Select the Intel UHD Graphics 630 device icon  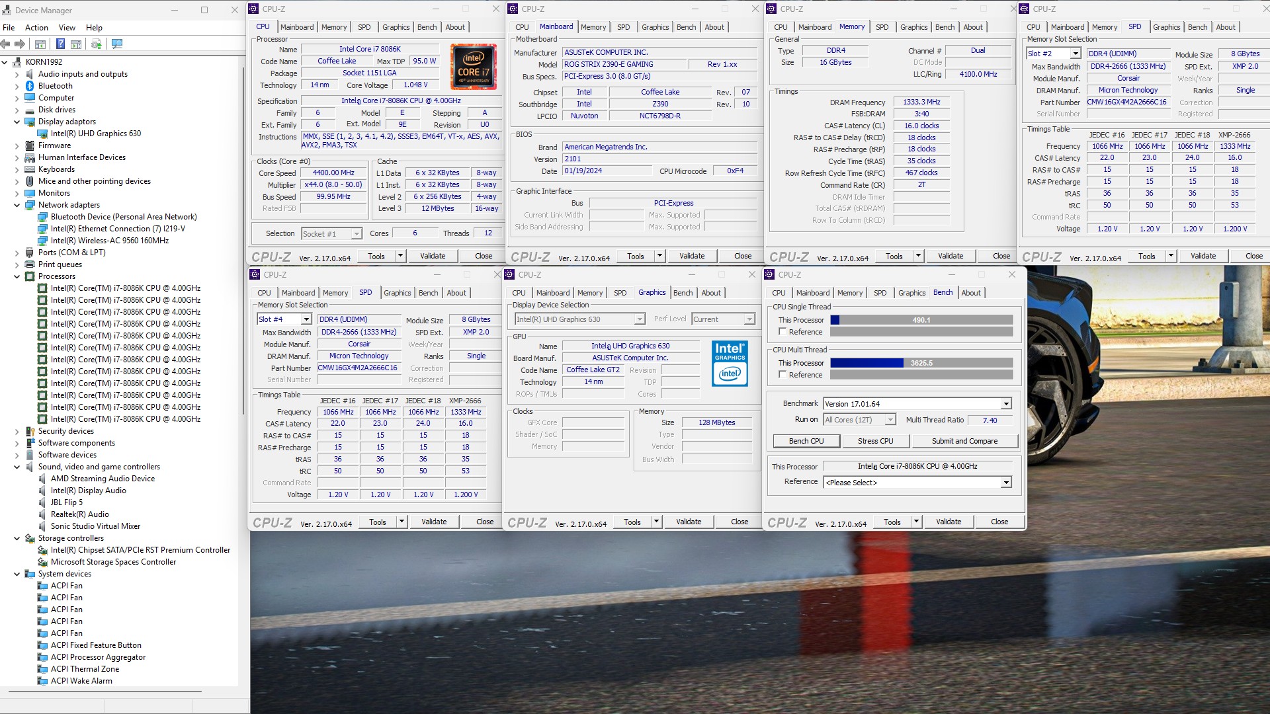(43, 134)
